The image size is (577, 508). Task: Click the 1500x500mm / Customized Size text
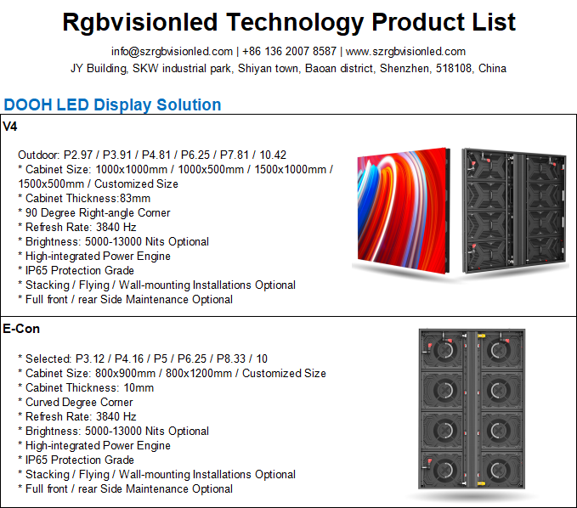[99, 183]
